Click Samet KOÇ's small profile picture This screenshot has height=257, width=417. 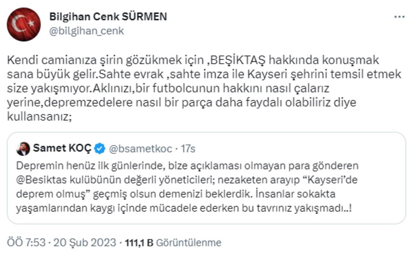(23, 149)
